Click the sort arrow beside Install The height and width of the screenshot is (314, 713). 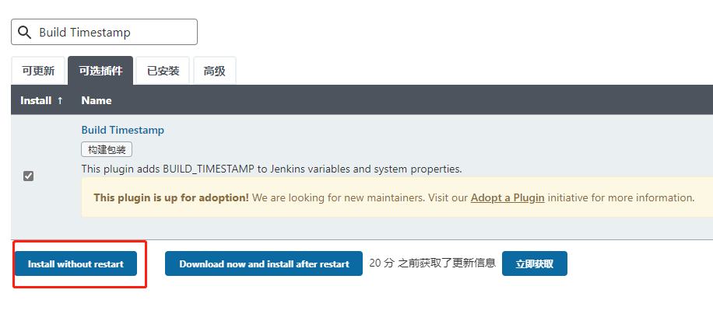pos(60,100)
